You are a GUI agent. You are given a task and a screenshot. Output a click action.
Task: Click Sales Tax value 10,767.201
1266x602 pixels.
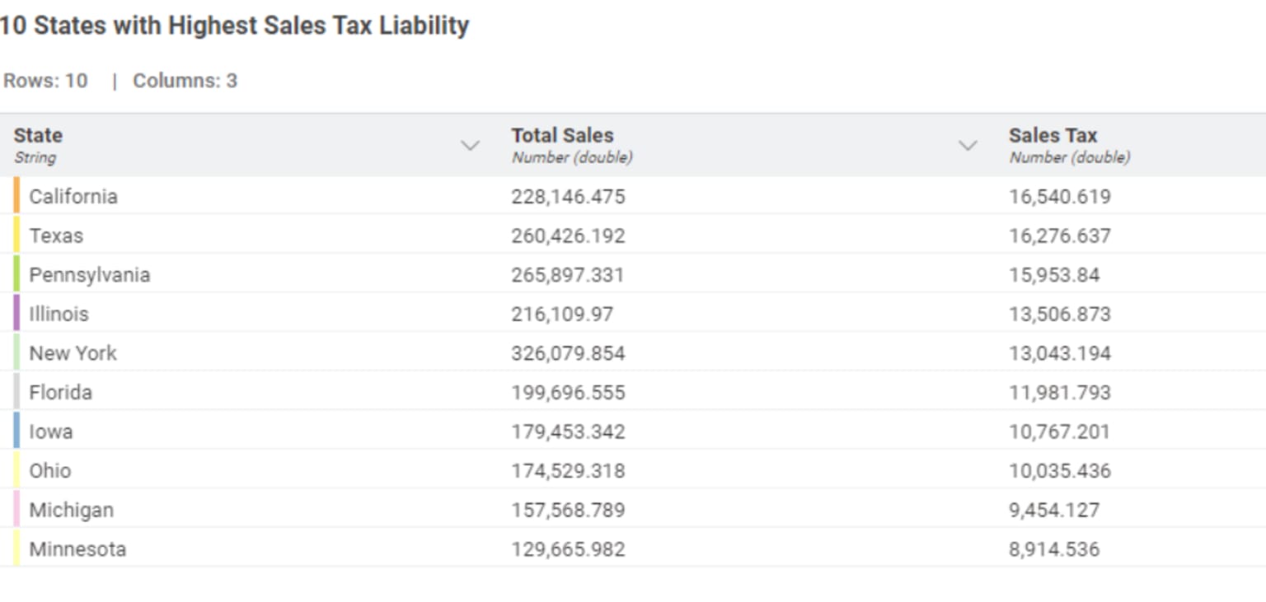pos(1060,432)
